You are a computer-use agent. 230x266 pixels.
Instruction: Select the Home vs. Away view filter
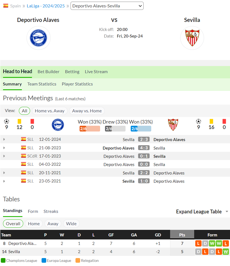[50, 111]
